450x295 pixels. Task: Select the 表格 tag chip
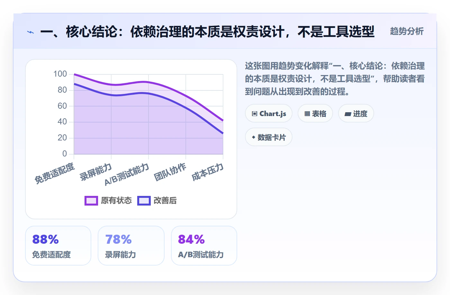[315, 114]
